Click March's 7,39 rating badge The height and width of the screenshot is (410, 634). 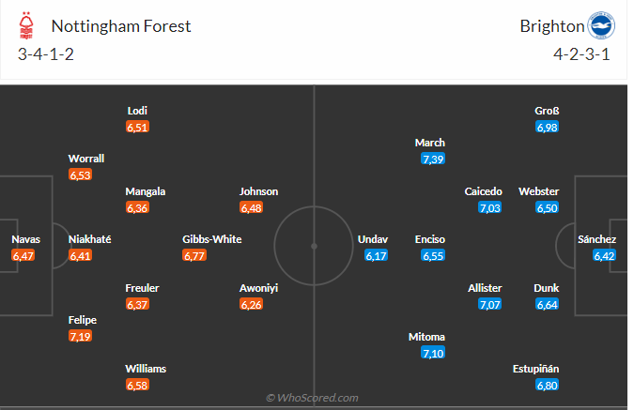tap(433, 159)
